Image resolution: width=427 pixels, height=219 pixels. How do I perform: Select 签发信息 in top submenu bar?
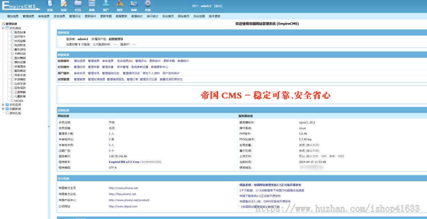coord(59,16)
